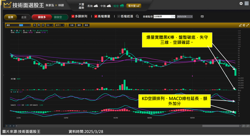Click the 12/02 date marker on time axis
The height and width of the screenshot is (136, 250).
[66, 118]
